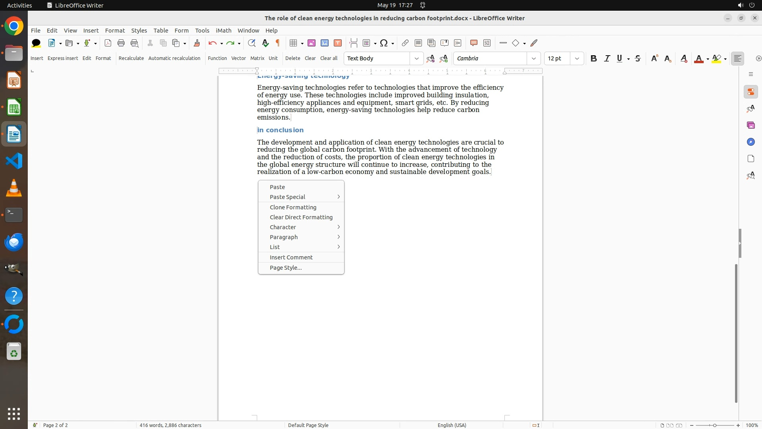Expand the Text Body paragraph style dropdown
The width and height of the screenshot is (762, 429).
click(x=416, y=58)
